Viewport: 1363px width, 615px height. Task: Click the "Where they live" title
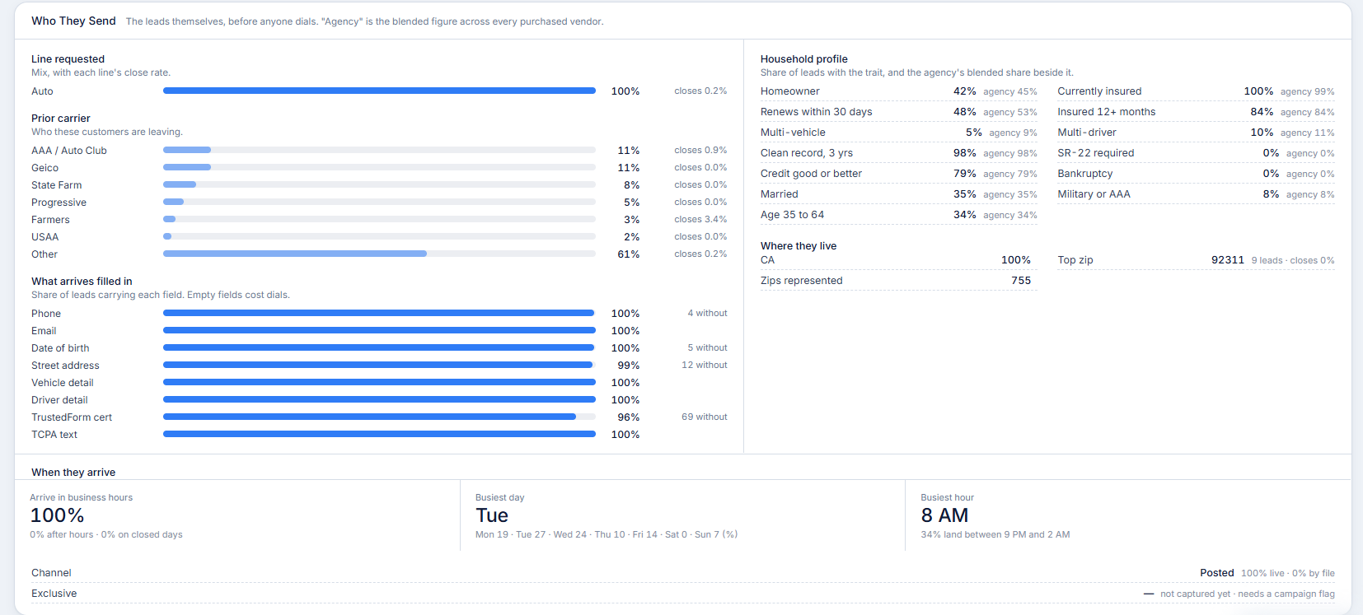coord(799,246)
